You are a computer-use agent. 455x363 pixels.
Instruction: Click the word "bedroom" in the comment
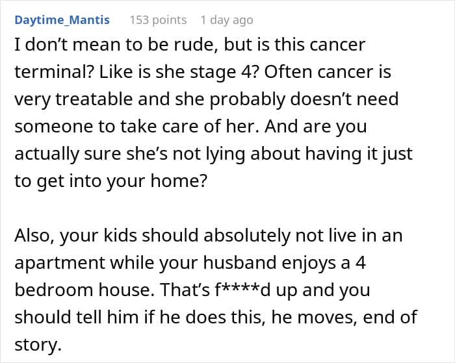[54, 290]
